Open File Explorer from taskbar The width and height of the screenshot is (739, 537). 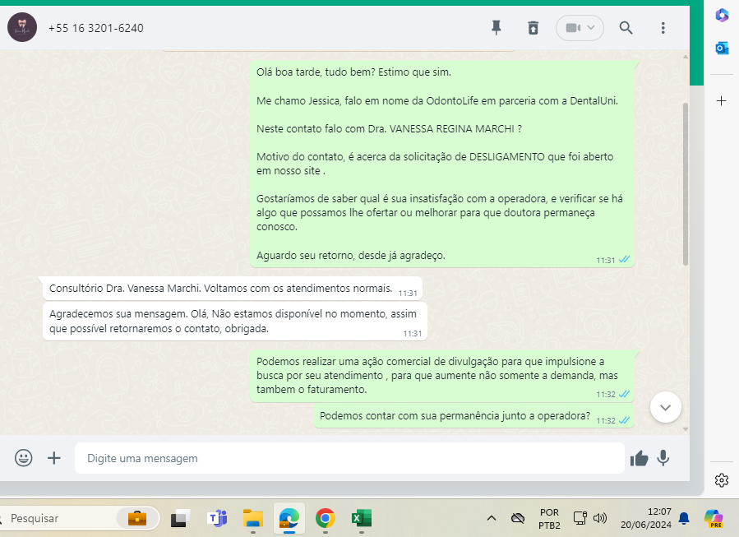253,518
